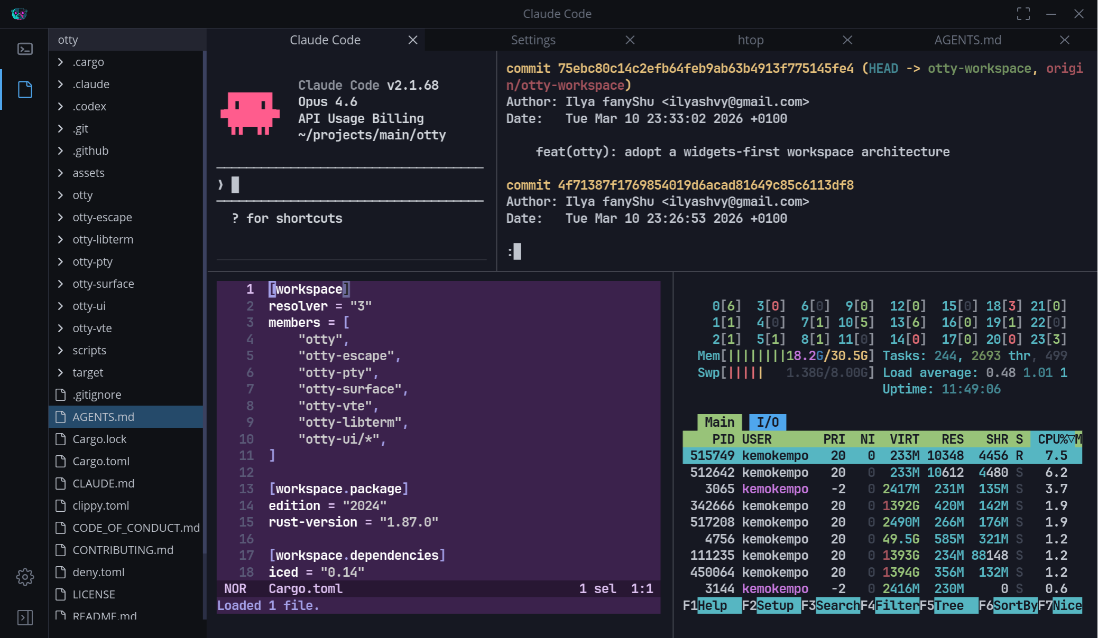Expand the otty-ui folder
This screenshot has width=1098, height=638.
126,306
